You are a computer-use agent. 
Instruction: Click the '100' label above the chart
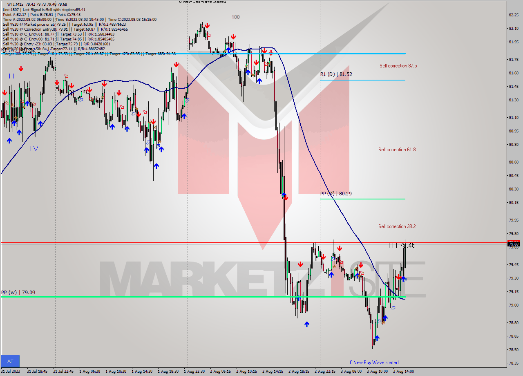pyautogui.click(x=235, y=17)
